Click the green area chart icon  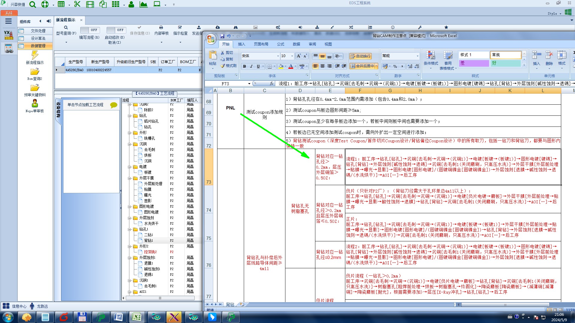pyautogui.click(x=143, y=4)
